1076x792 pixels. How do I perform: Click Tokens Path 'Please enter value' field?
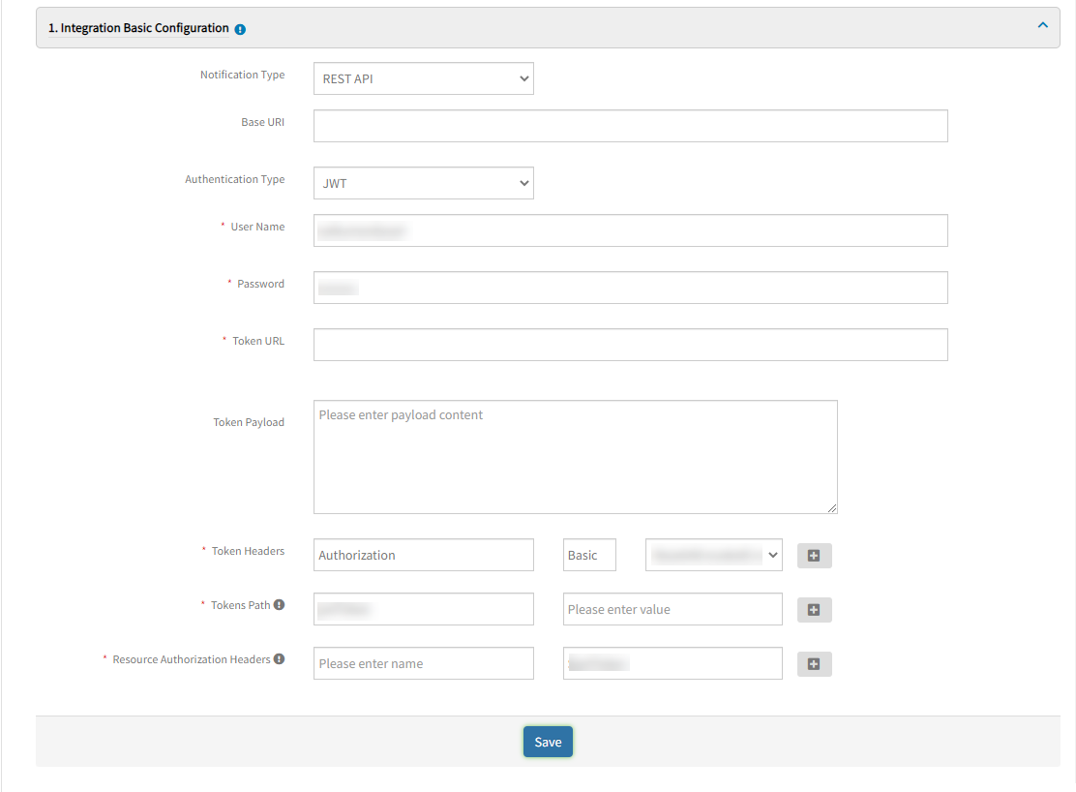click(x=672, y=609)
